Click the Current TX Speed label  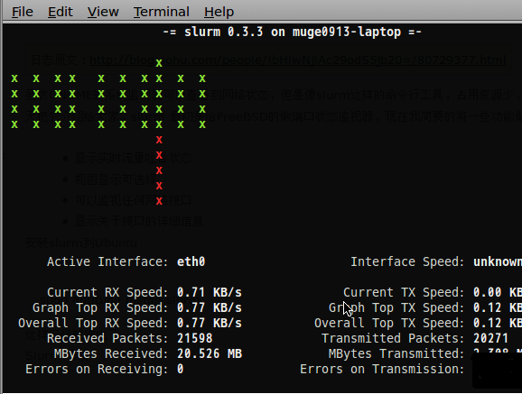point(404,292)
